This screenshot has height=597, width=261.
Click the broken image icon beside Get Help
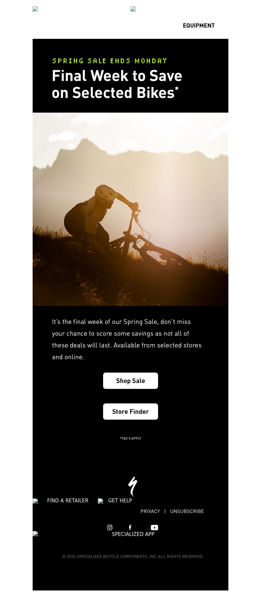(100, 501)
